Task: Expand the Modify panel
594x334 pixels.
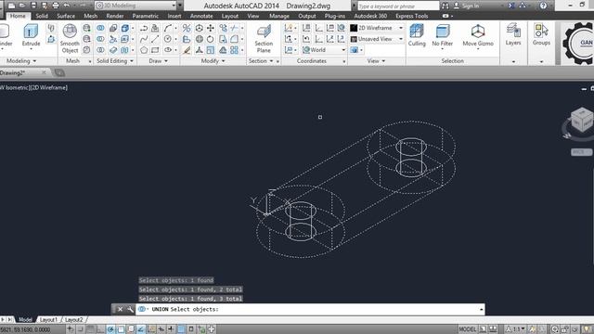Action: [x=213, y=61]
